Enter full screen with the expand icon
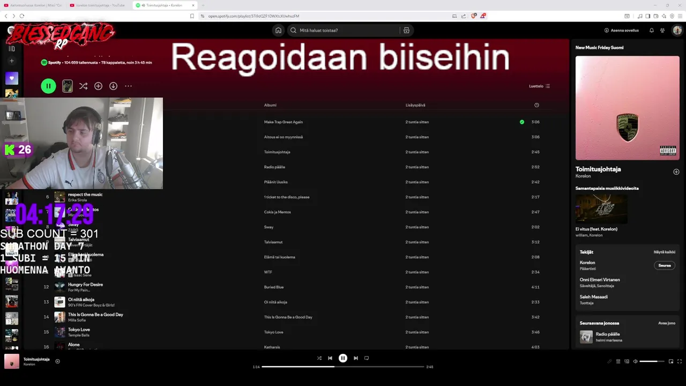Image resolution: width=686 pixels, height=386 pixels. point(680,361)
